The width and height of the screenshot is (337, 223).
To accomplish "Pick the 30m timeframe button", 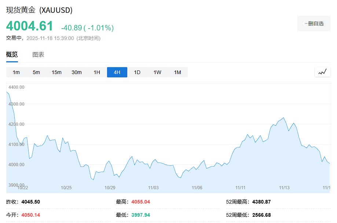I will point(77,72).
